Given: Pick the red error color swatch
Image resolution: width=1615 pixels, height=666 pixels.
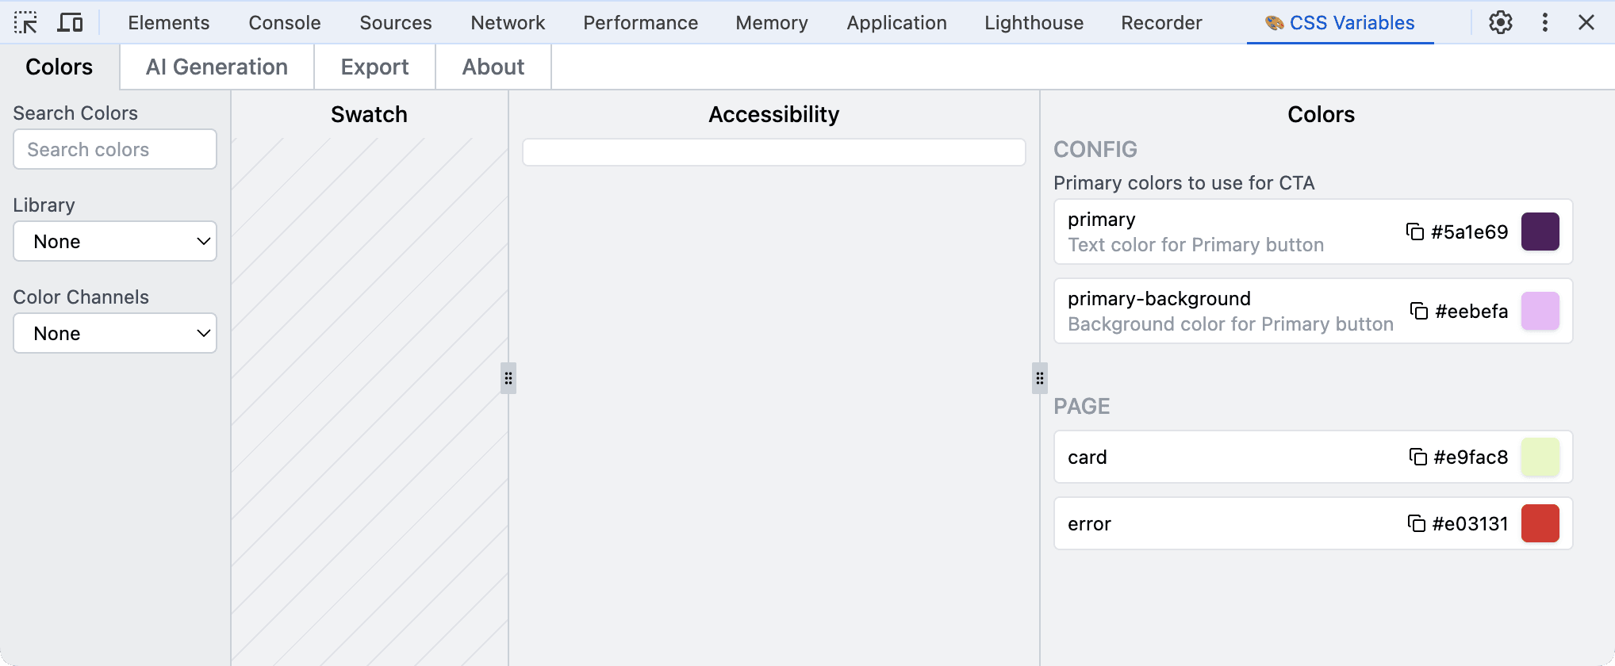Looking at the screenshot, I should [1540, 523].
